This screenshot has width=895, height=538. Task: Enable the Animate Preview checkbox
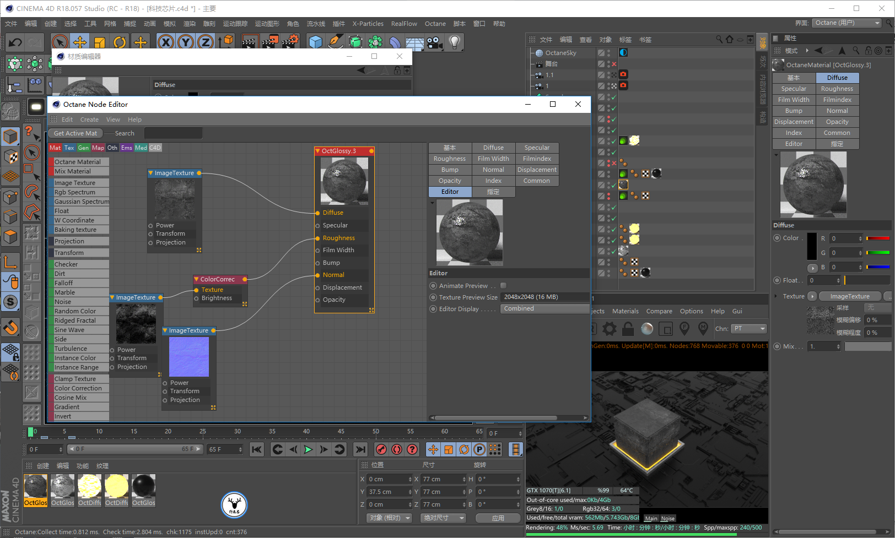(x=503, y=286)
